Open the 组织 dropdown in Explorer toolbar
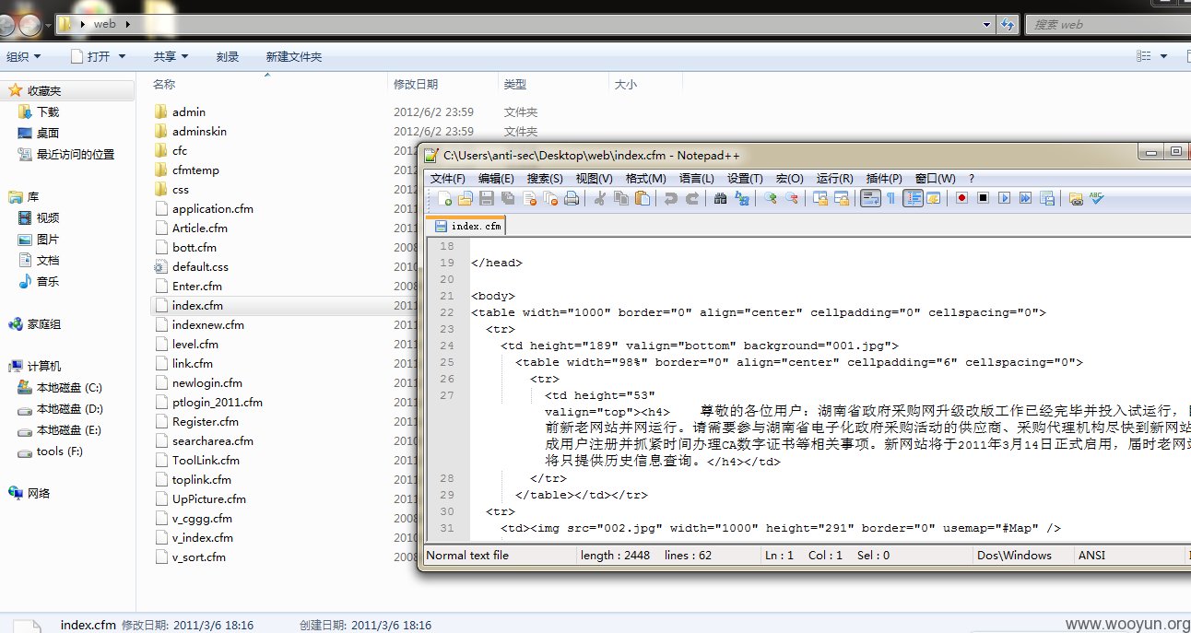 pyautogui.click(x=23, y=57)
